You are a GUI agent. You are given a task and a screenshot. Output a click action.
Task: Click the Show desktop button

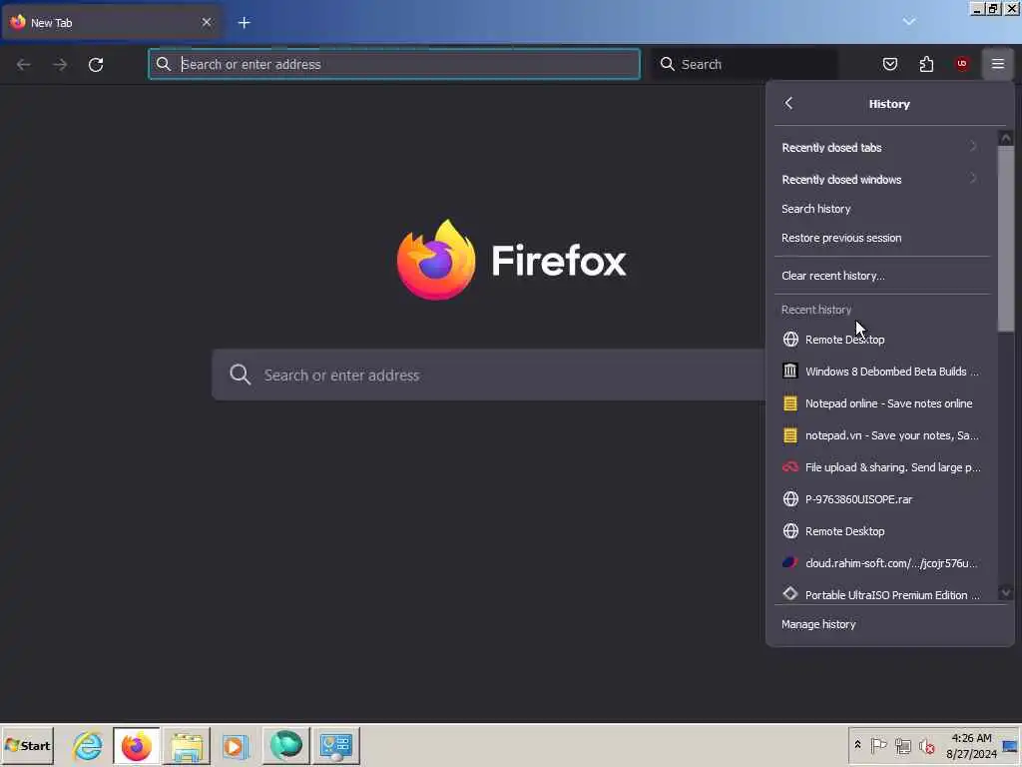[x=1011, y=746]
